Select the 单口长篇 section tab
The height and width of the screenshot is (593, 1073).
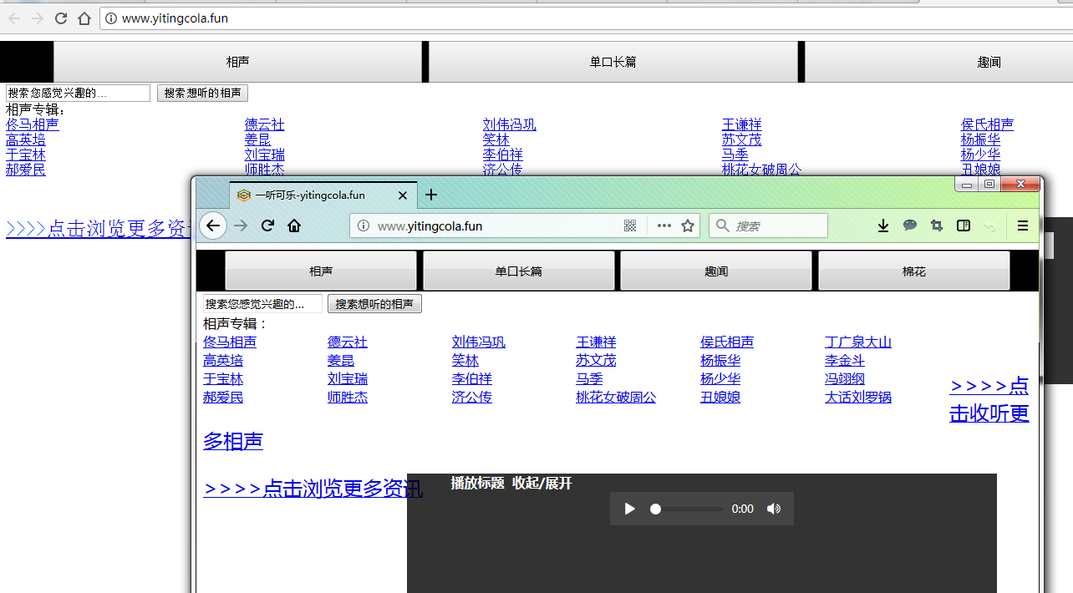519,271
